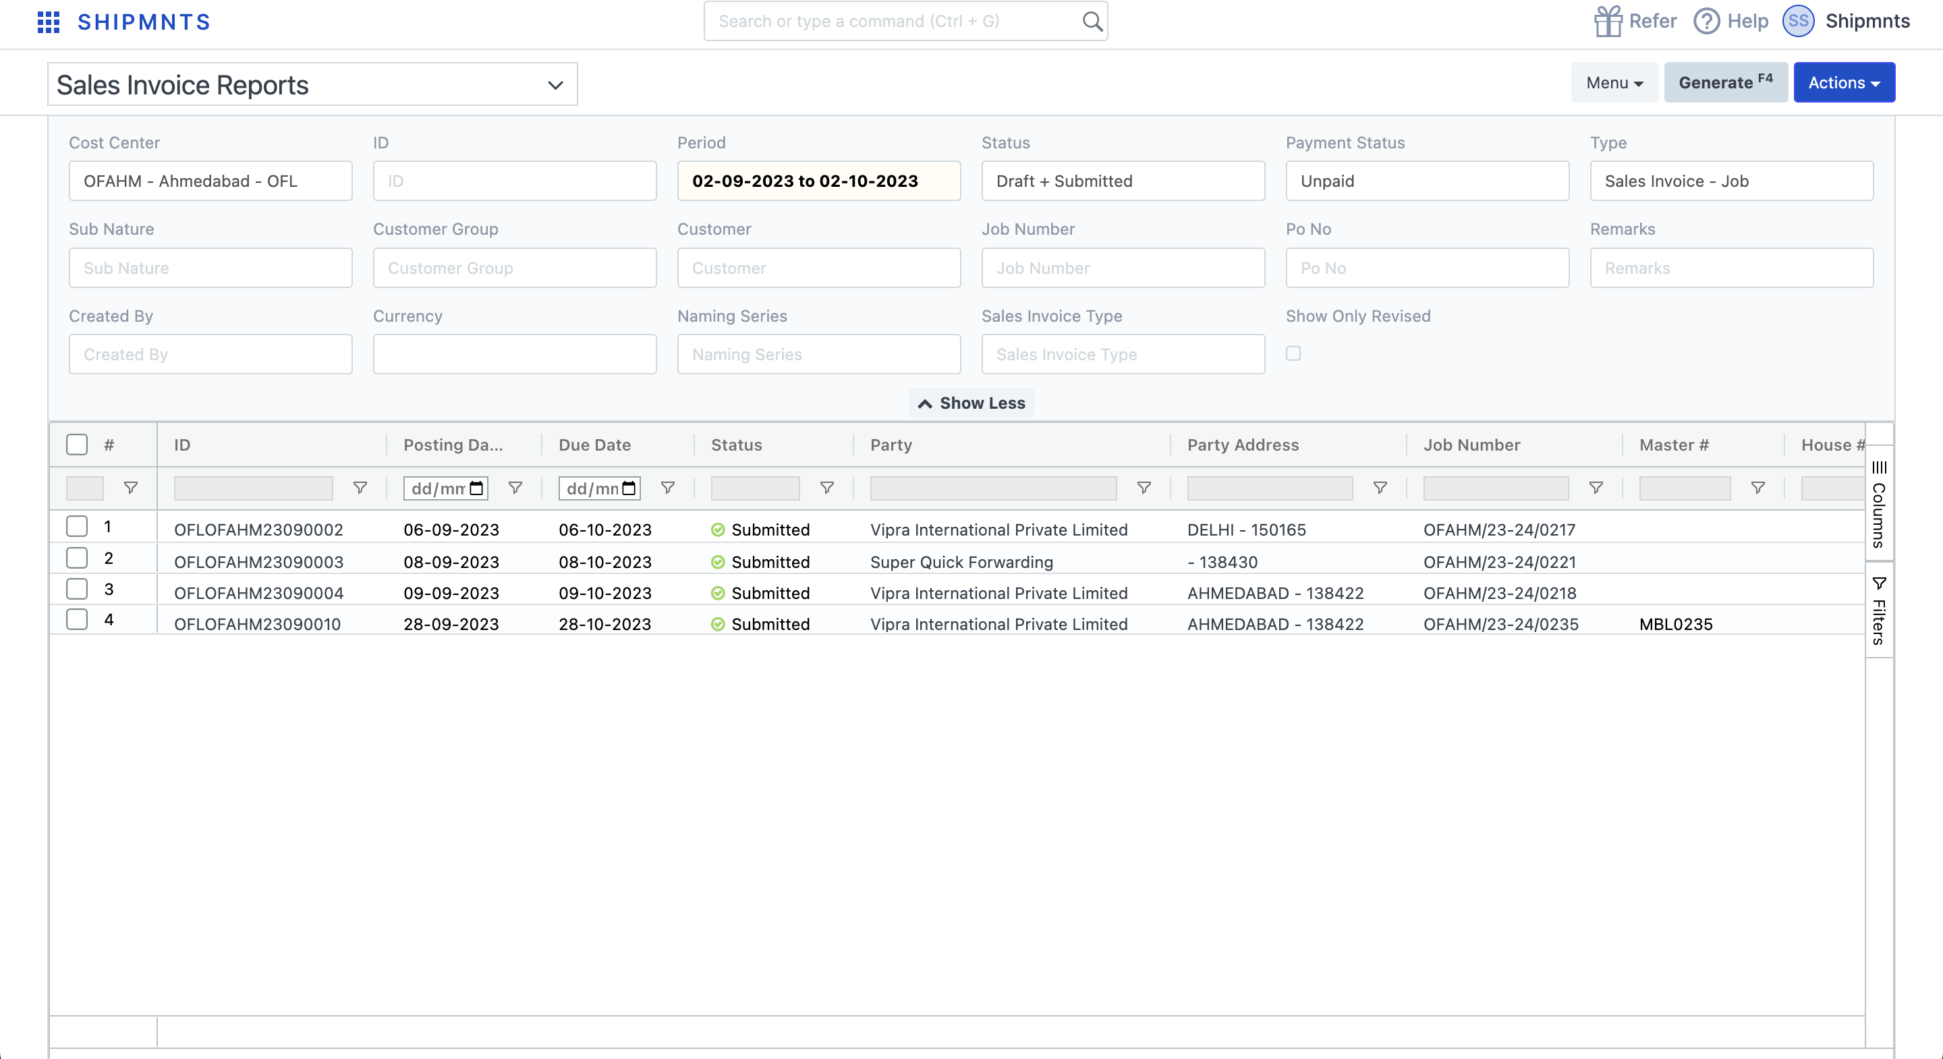Check row 3 OFLOFAHM23090004 checkbox
This screenshot has height=1059, width=1943.
(77, 588)
